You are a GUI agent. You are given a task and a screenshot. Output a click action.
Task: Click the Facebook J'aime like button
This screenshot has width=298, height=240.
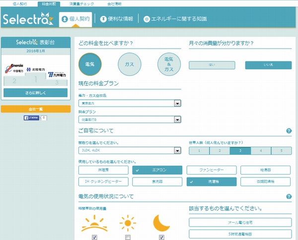(31, 118)
